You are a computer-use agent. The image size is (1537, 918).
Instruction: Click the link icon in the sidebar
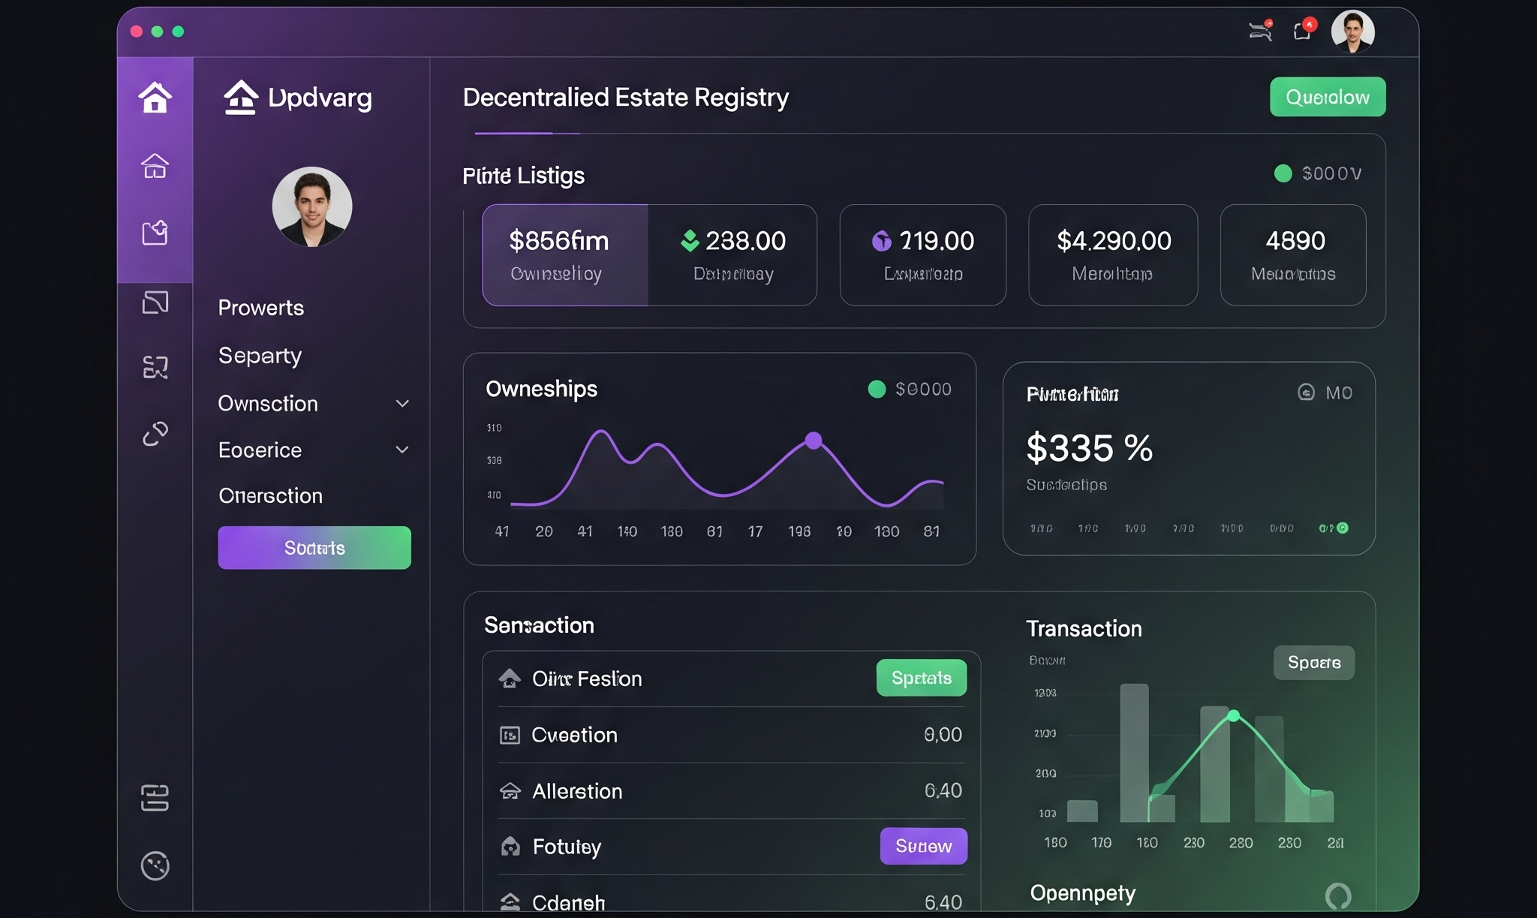[155, 433]
